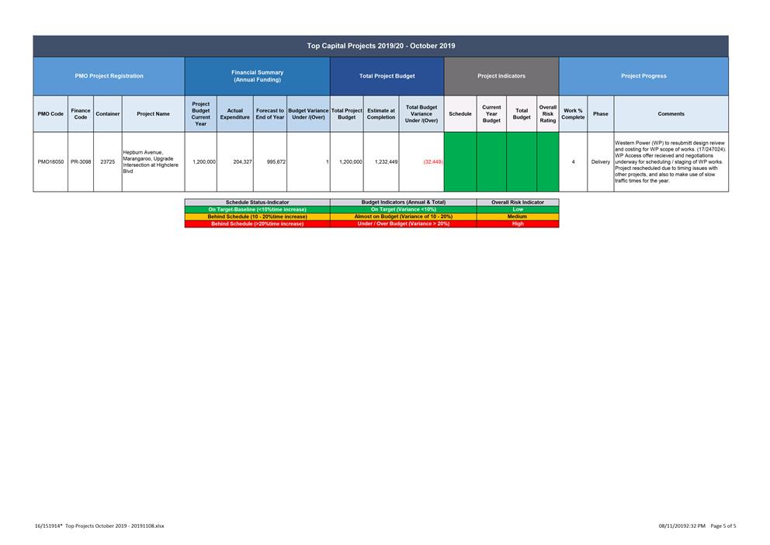Viewport: 770px width, 545px height.
Task: Click the grey 'Project Indicators' group header
Action: [x=501, y=76]
